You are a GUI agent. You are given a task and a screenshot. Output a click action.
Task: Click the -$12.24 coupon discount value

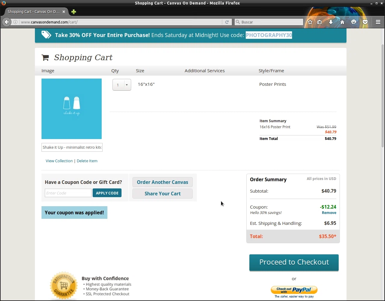[328, 207]
